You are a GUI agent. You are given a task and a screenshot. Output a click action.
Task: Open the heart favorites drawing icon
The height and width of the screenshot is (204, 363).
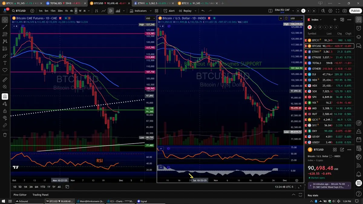pyautogui.click(x=5, y=70)
